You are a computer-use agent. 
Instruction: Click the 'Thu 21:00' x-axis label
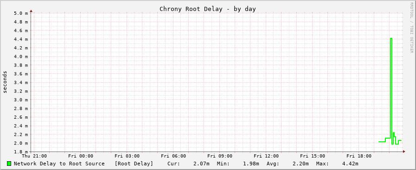click(34, 156)
